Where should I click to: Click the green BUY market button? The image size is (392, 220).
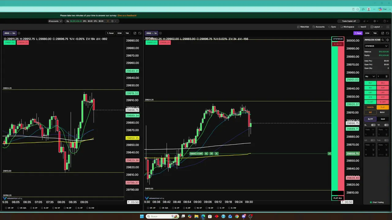[370, 83]
